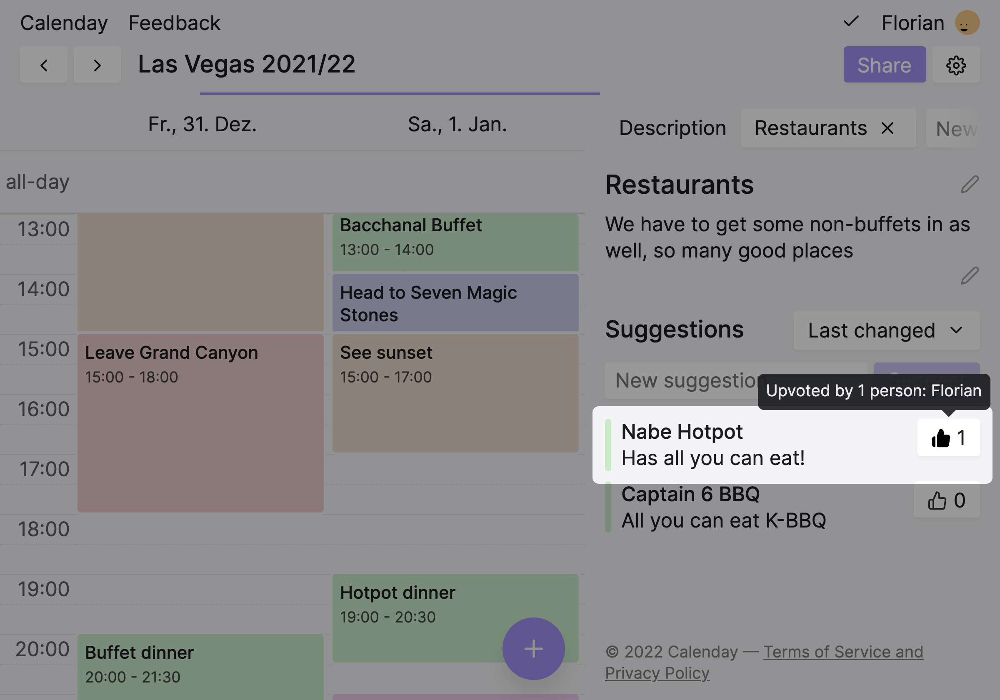
Task: Open calendar settings gear icon
Action: coord(955,65)
